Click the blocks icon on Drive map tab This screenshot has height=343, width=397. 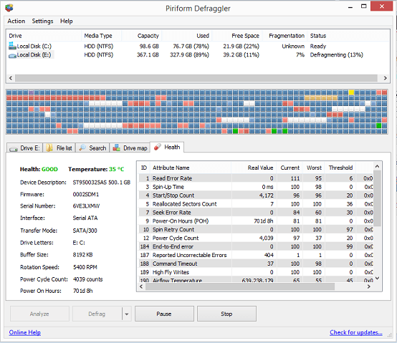click(x=117, y=148)
